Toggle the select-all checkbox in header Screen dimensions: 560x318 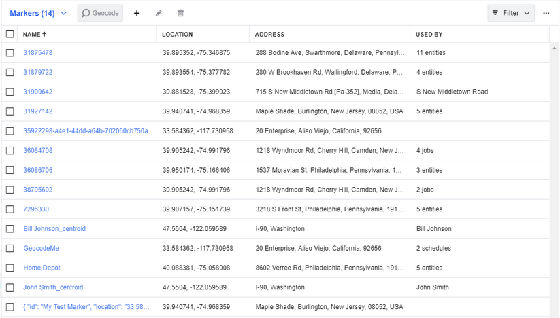click(x=10, y=34)
